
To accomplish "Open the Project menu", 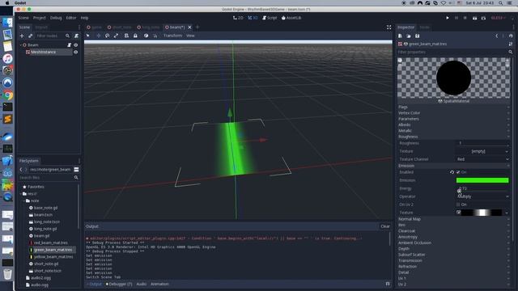I will [40, 18].
